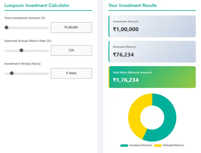Click the Your Investment Results heading
Viewport: 201px width, 153px height.
(133, 5)
